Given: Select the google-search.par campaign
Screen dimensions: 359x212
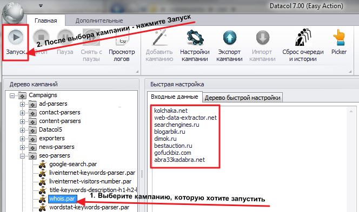Looking at the screenshot, I should click(73, 164).
